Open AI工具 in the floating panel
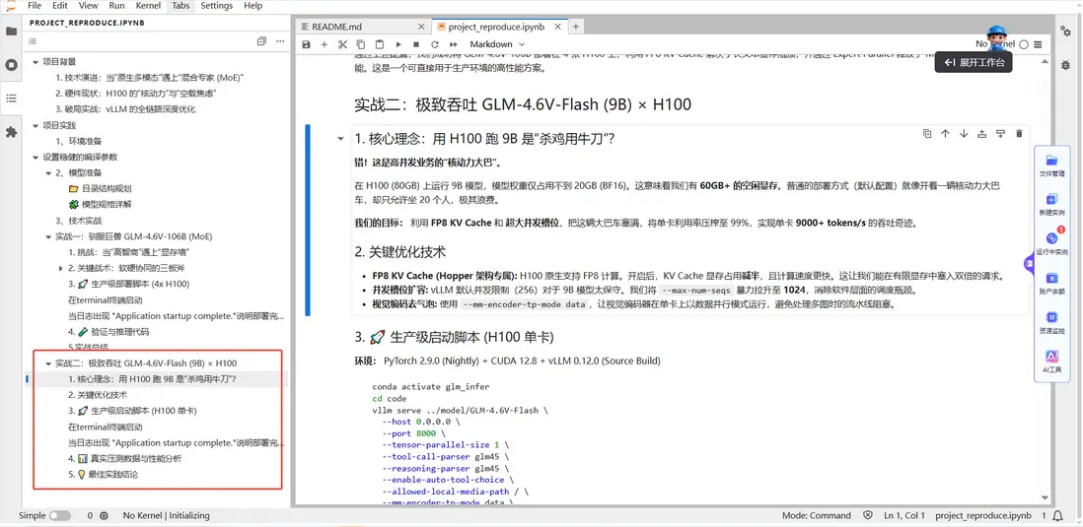 point(1051,362)
